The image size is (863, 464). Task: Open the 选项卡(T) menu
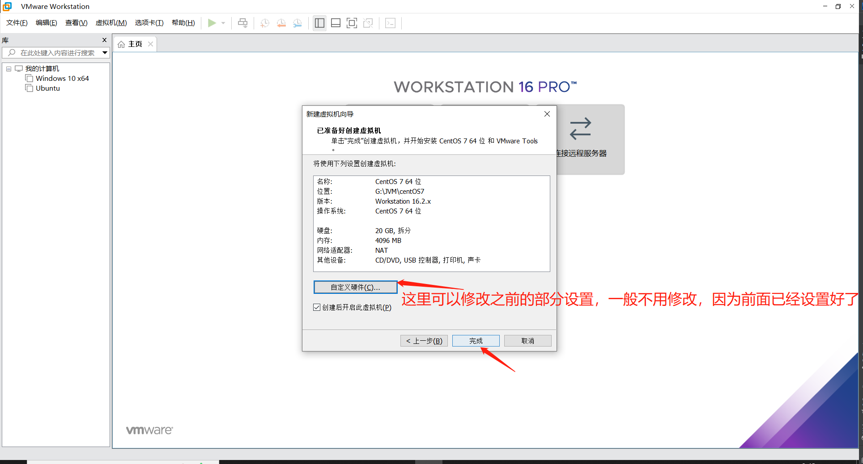(149, 23)
